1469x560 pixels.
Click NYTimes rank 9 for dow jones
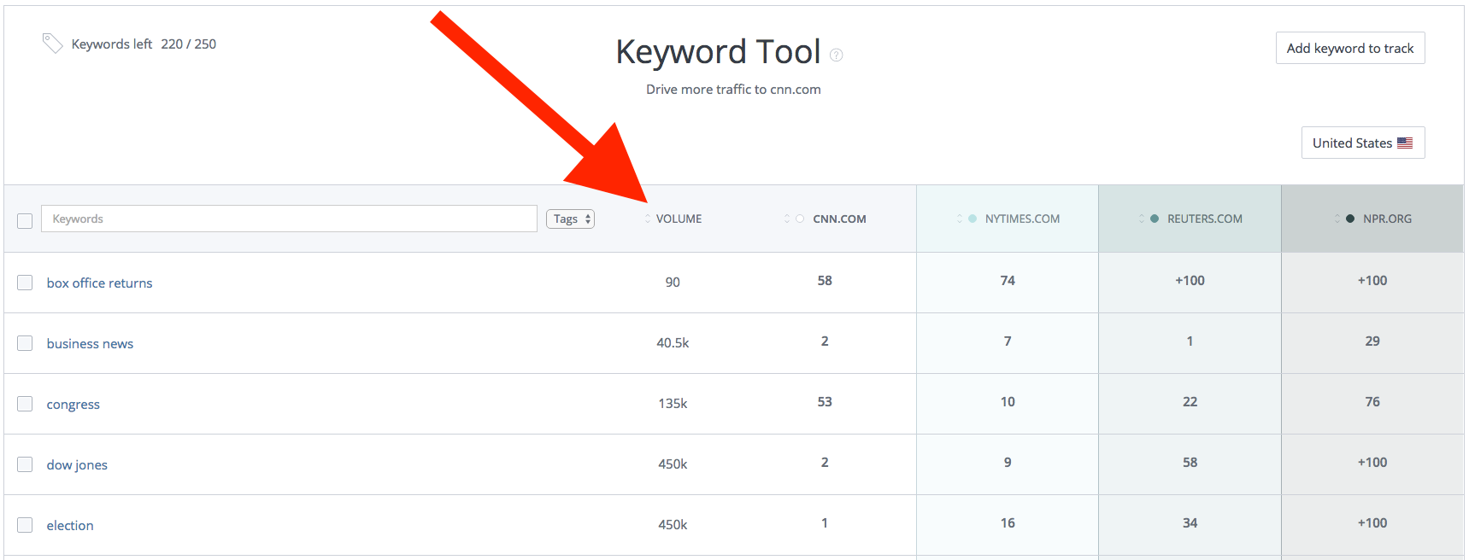coord(1008,462)
